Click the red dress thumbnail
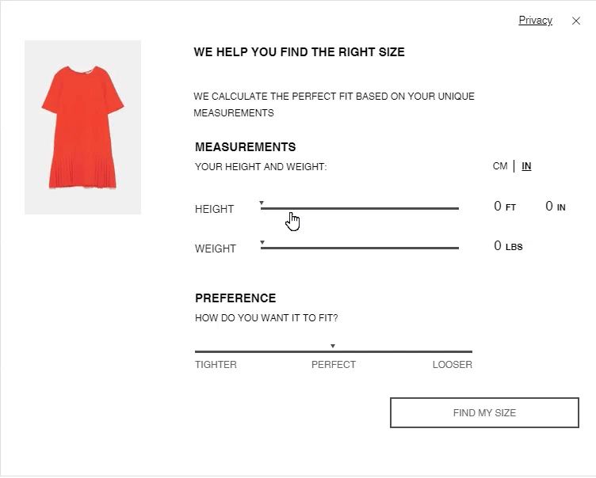 [x=82, y=127]
